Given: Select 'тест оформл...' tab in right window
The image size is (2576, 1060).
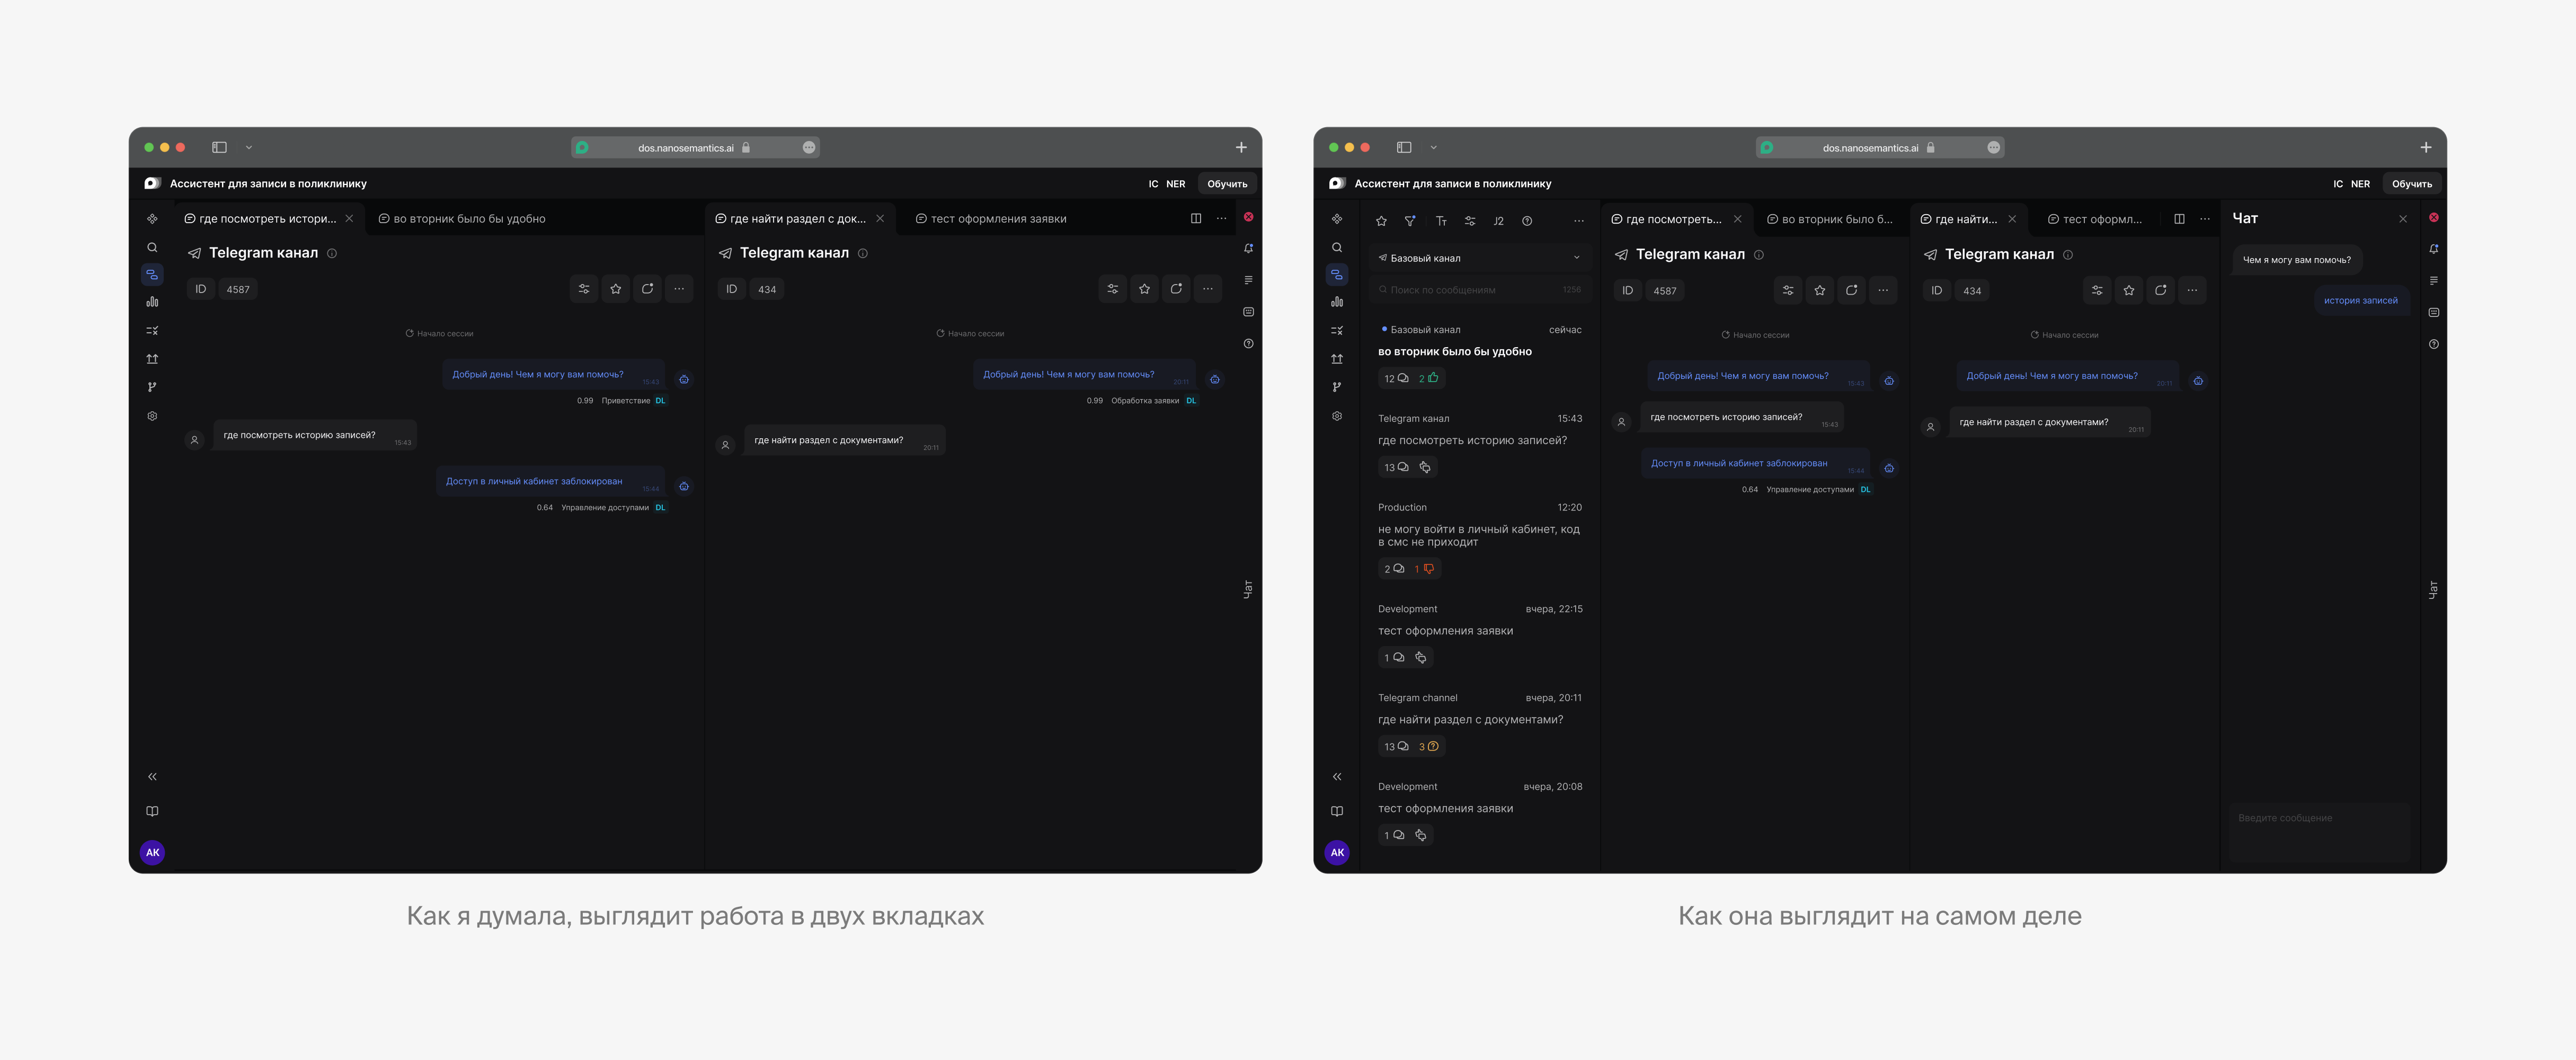Looking at the screenshot, I should (x=2094, y=219).
